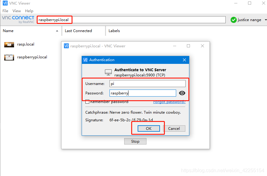Stop the connection attempt with Stop button

pyautogui.click(x=135, y=141)
